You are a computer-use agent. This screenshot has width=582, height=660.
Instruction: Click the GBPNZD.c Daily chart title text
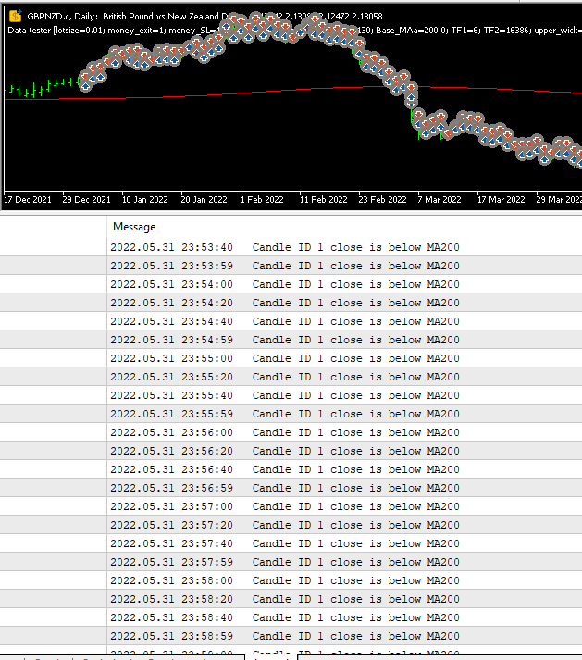(204, 17)
